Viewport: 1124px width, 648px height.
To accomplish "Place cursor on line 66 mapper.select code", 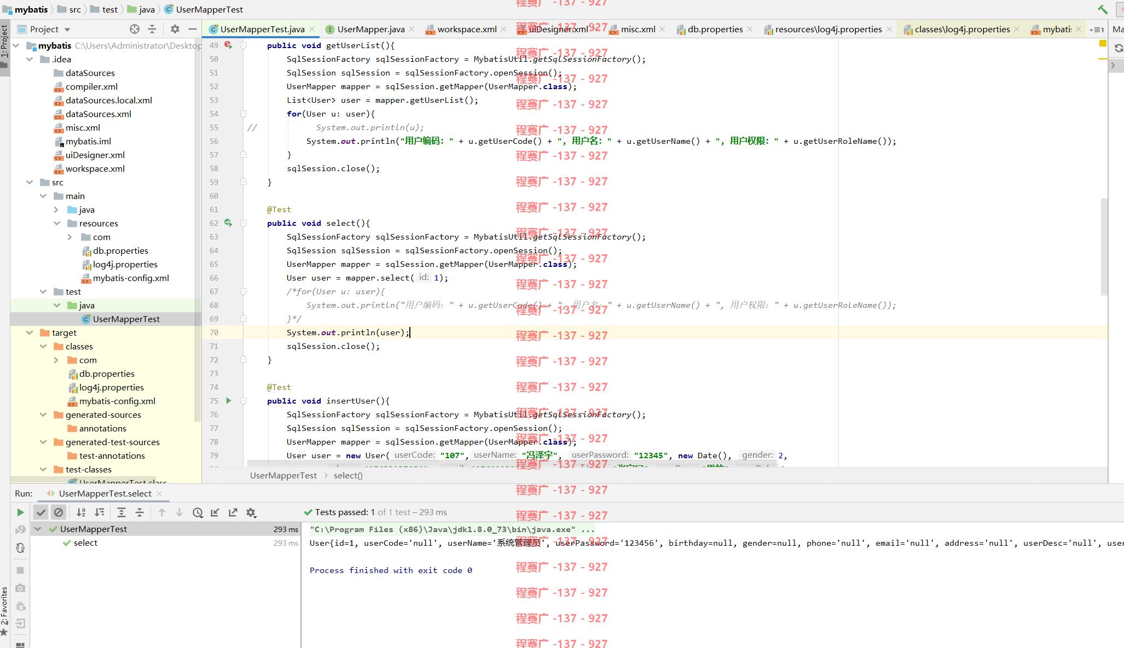I will tap(367, 278).
